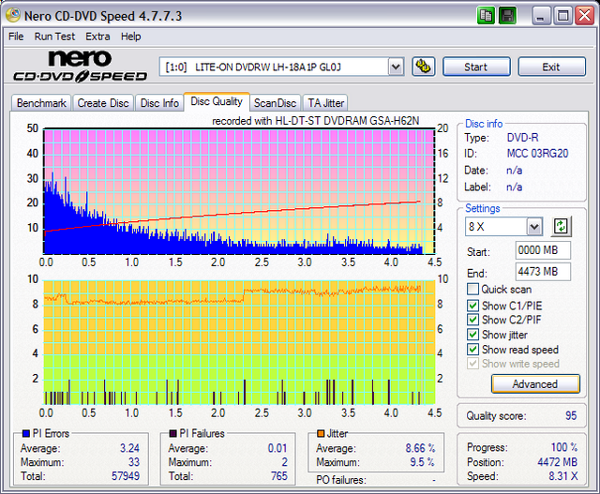Close the Nero CD-DVD Speed window

(585, 16)
